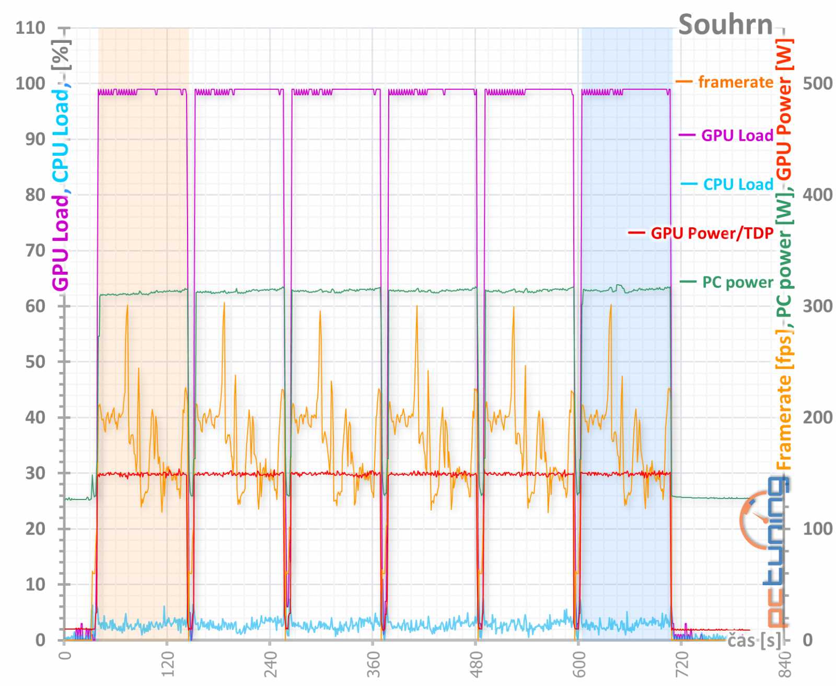Select the 'GPU Power/TDP' legend entry
This screenshot has width=836, height=686.
tap(712, 233)
